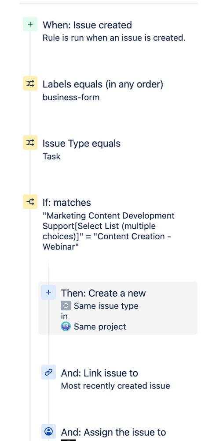Screen dimensions: 212x441
Task: Click the Task issue type value
Action: [51, 156]
